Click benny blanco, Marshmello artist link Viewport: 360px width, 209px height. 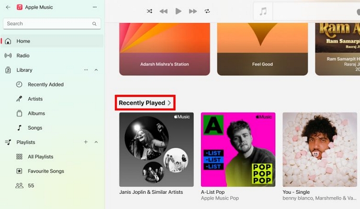click(x=319, y=198)
